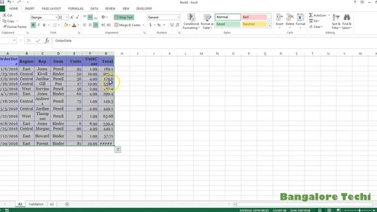Click Merge & Center button

click(x=127, y=25)
